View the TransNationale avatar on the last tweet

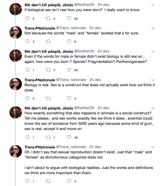(x=16, y=151)
